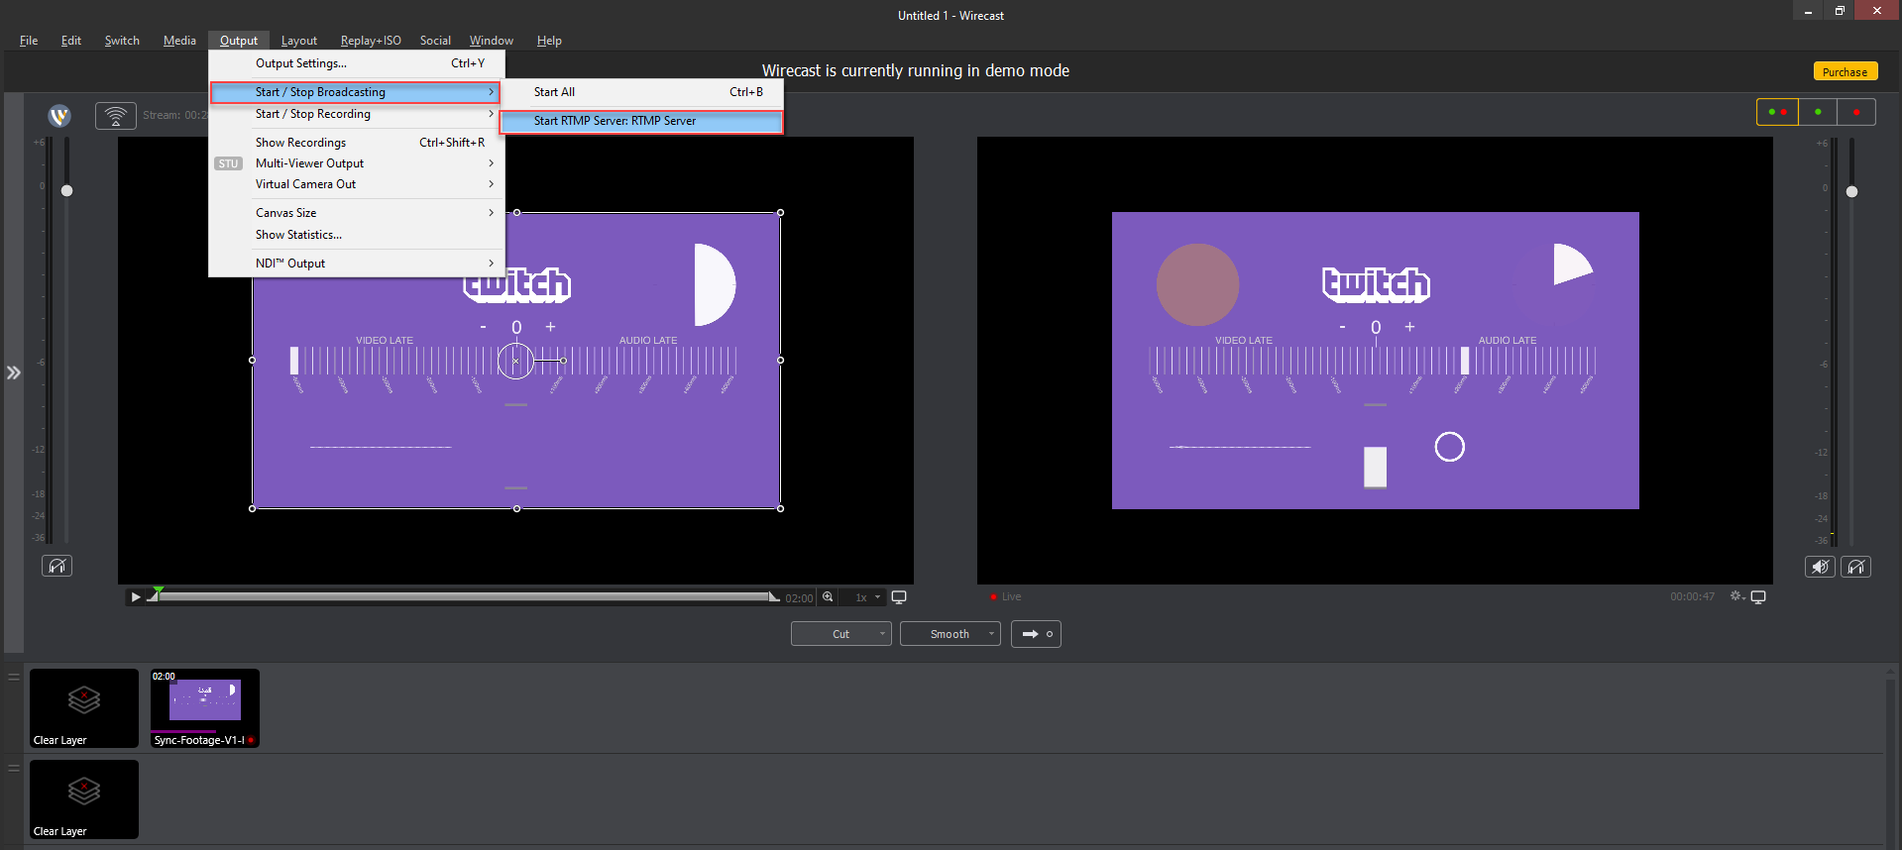Open the Replay+ISO menu
Image resolution: width=1902 pixels, height=850 pixels.
pos(371,41)
